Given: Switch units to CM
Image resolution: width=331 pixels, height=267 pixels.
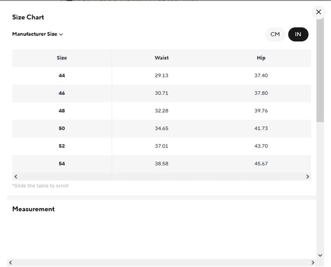Looking at the screenshot, I should point(275,34).
